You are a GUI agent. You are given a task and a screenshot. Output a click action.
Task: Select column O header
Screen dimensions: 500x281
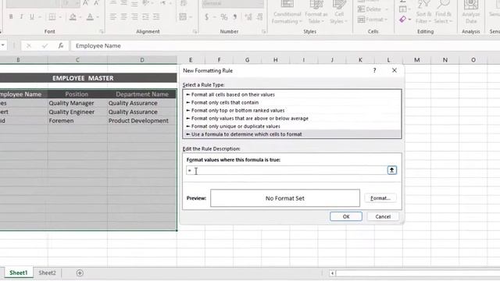click(x=473, y=60)
